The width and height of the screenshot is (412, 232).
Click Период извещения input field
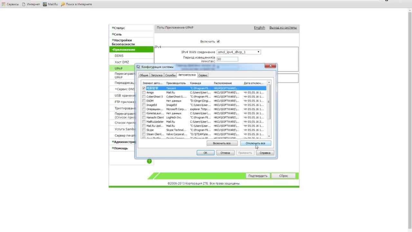227,59
